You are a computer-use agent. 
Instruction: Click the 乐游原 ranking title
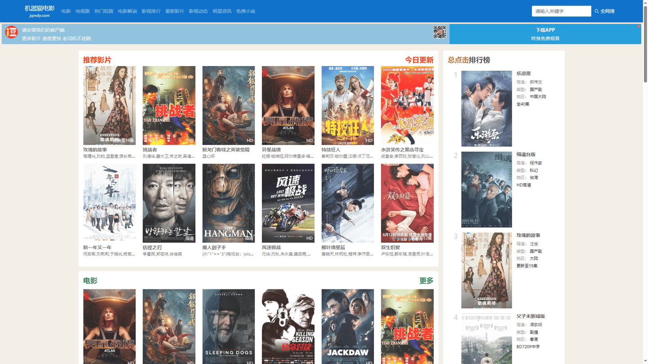(524, 74)
